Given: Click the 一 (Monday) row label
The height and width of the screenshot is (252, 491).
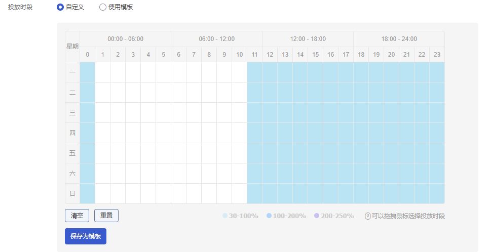Looking at the screenshot, I should (x=72, y=72).
